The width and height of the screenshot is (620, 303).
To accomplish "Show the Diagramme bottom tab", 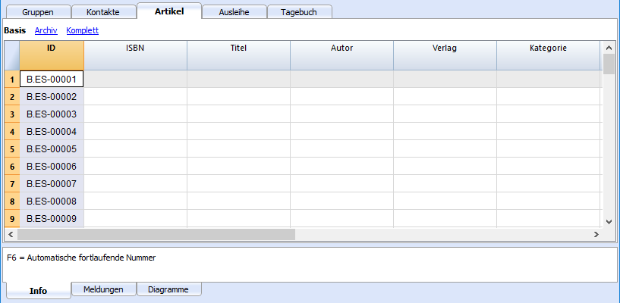I will click(168, 289).
